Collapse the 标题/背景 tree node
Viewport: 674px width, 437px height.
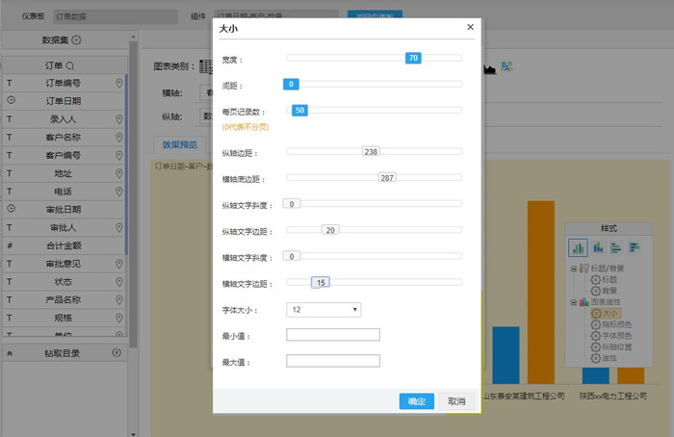(x=574, y=269)
